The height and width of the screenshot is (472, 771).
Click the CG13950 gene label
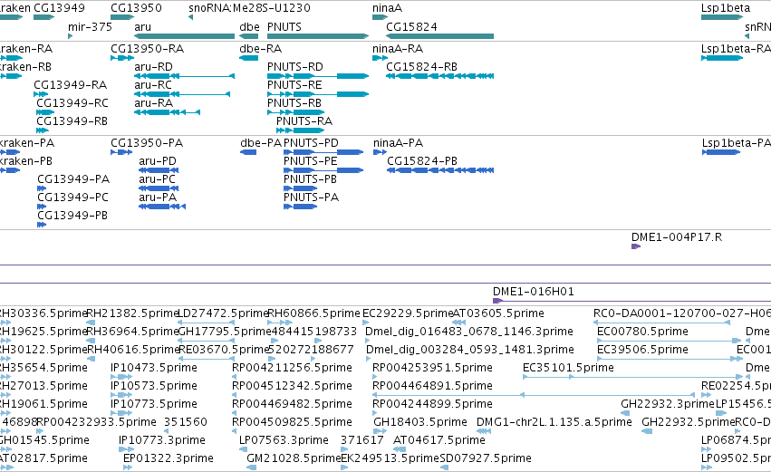[x=136, y=8]
